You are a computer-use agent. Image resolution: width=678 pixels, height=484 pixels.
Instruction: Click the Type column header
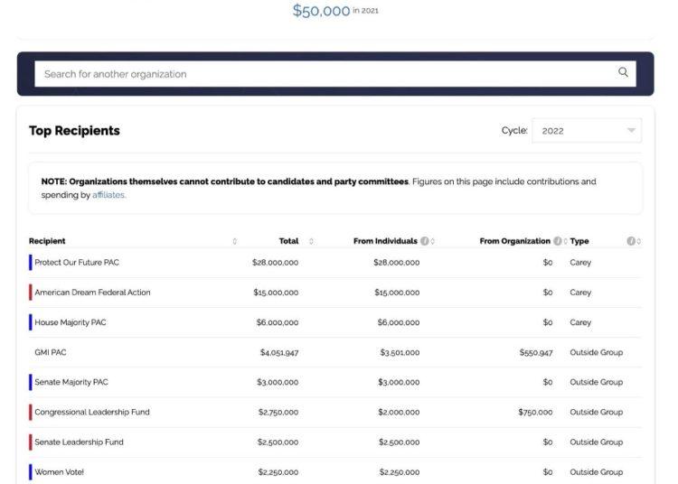point(579,241)
